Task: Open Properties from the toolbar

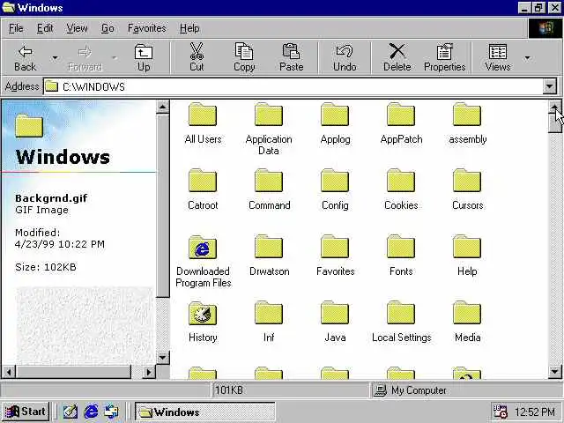Action: [444, 57]
